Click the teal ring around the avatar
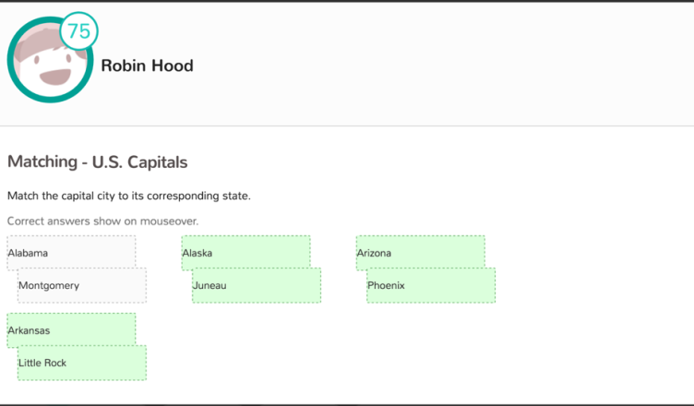Screen dimensions: 694x406 (x=11, y=60)
